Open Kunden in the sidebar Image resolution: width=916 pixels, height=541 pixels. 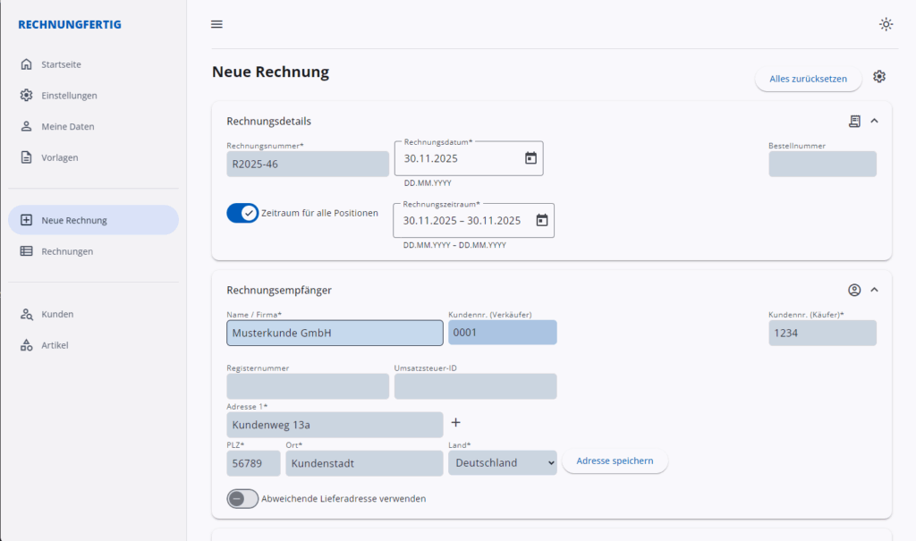(57, 314)
